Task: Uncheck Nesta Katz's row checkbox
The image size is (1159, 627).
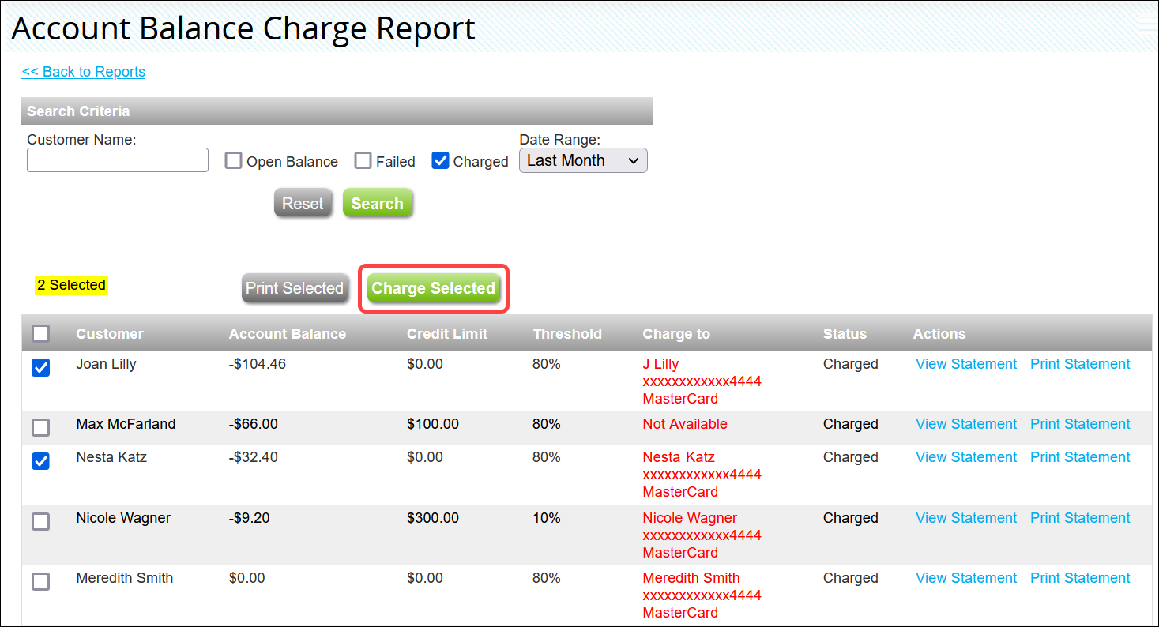Action: [41, 461]
